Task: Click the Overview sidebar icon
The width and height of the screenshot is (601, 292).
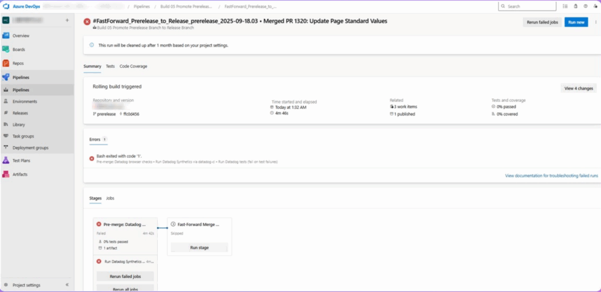Action: 6,36
